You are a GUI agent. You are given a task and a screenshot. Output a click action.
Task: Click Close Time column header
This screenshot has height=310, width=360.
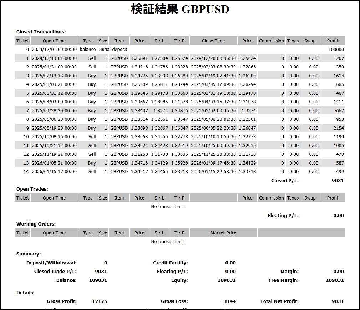(x=213, y=41)
